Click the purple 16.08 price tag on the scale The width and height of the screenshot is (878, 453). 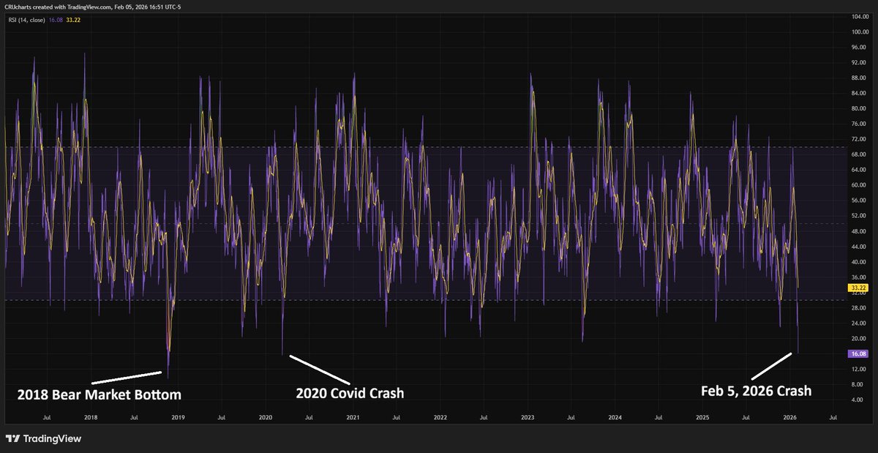click(x=858, y=353)
